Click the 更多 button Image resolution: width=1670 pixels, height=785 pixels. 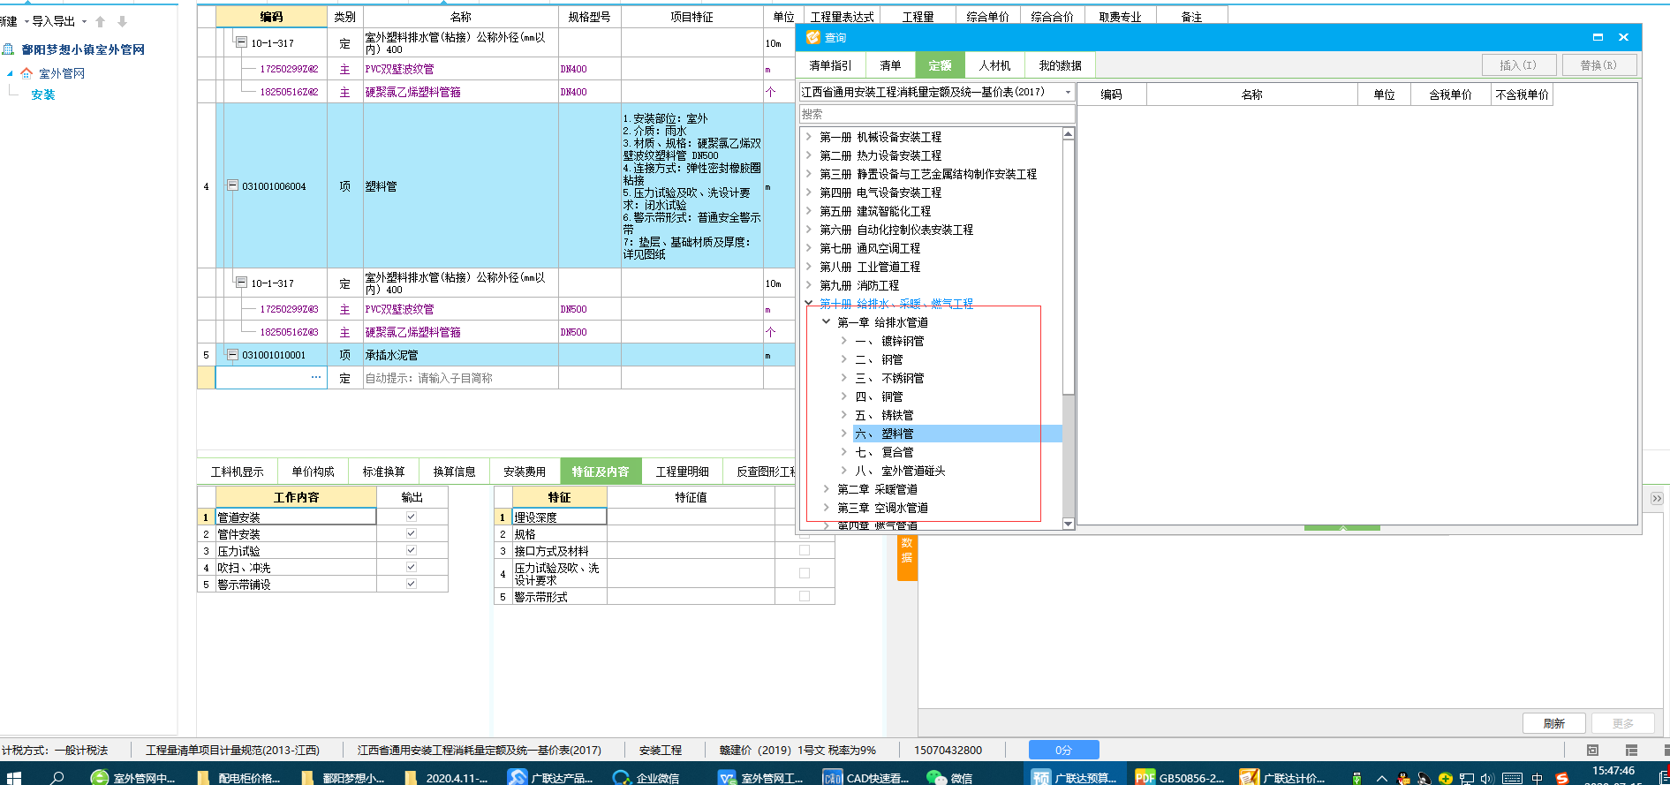point(1623,723)
